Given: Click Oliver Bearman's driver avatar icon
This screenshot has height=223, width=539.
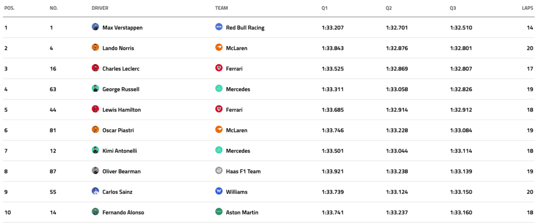Looking at the screenshot, I should [x=95, y=171].
